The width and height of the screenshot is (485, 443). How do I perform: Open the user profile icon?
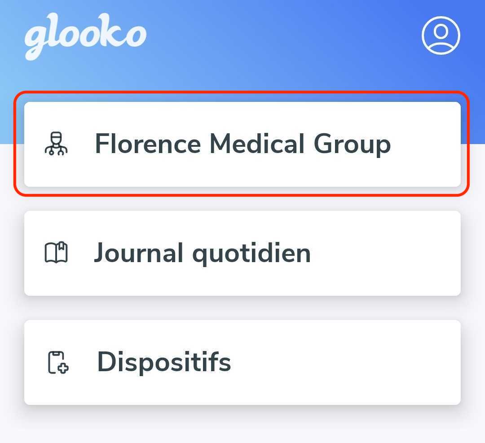[x=441, y=35]
